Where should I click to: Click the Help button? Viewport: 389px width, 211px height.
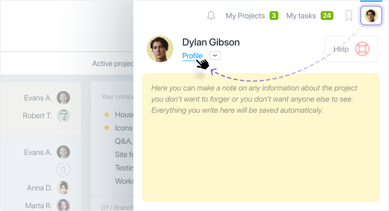[x=351, y=49]
